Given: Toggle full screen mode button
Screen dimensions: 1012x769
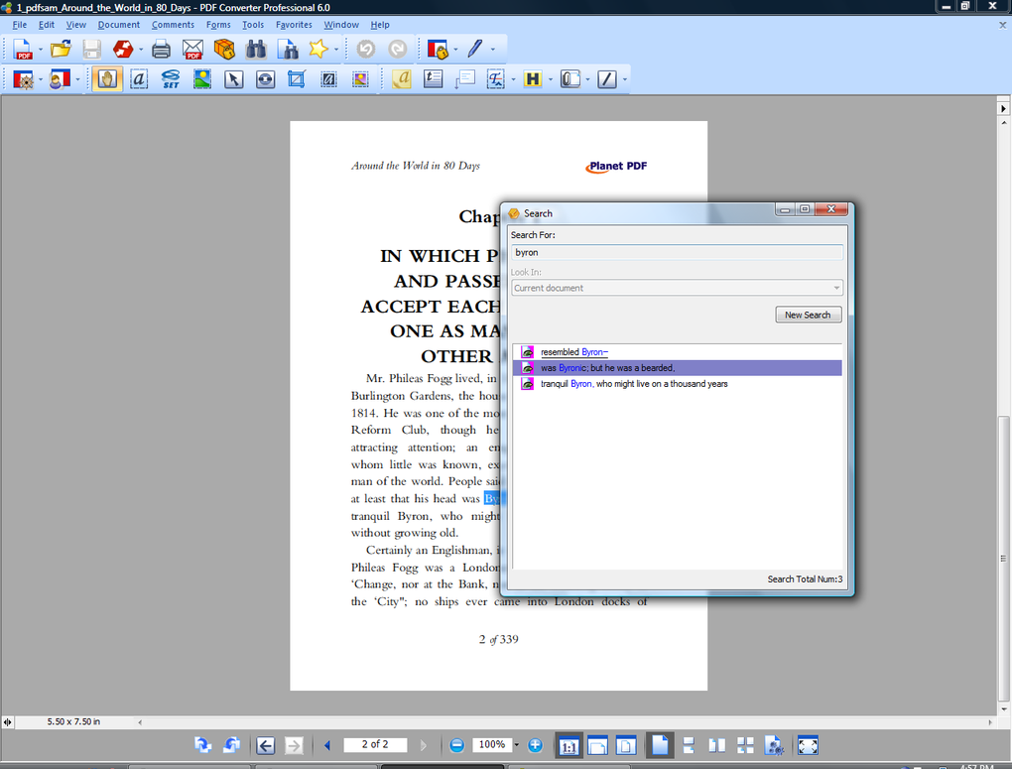Looking at the screenshot, I should (x=808, y=746).
